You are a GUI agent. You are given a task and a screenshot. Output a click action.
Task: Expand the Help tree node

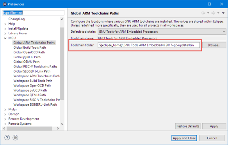[5, 24]
